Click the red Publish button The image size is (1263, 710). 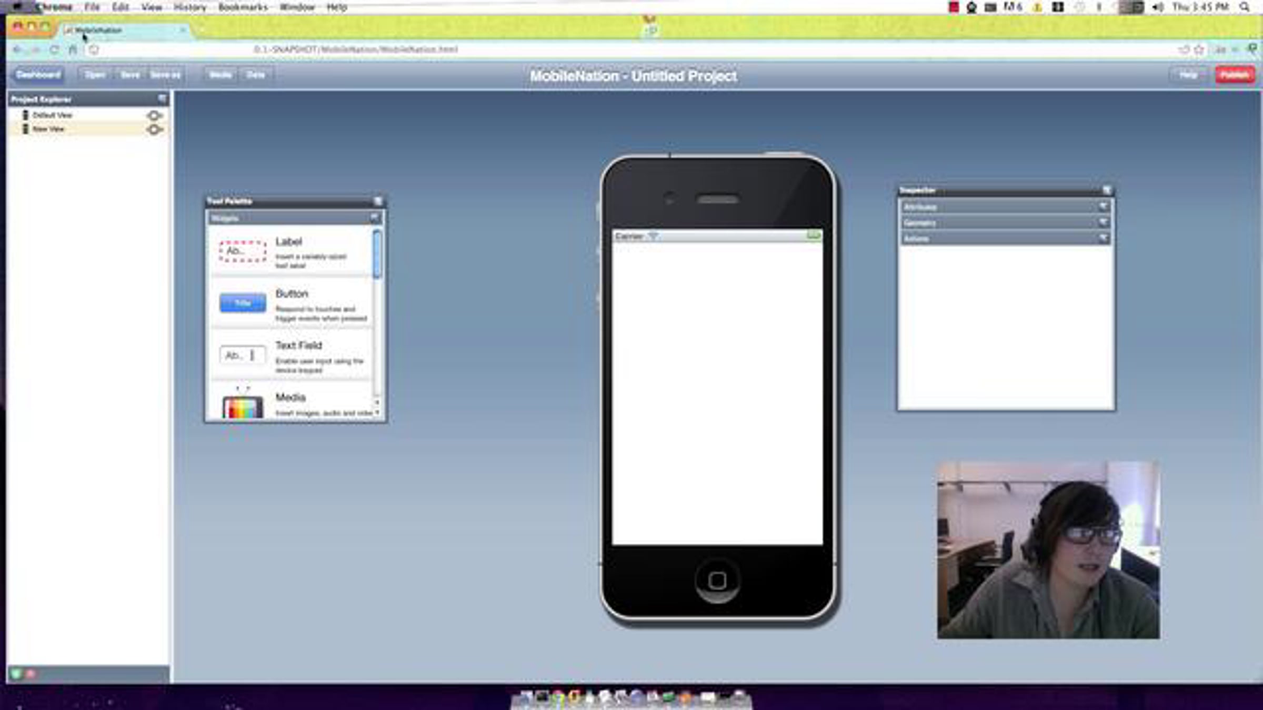[x=1235, y=75]
